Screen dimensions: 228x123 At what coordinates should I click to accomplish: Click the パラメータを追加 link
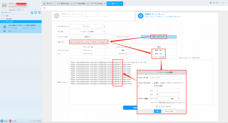pyautogui.click(x=159, y=57)
